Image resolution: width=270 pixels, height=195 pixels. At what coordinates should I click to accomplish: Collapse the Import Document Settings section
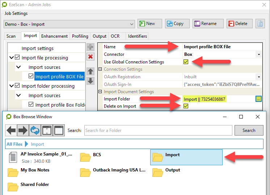[x=100, y=92]
